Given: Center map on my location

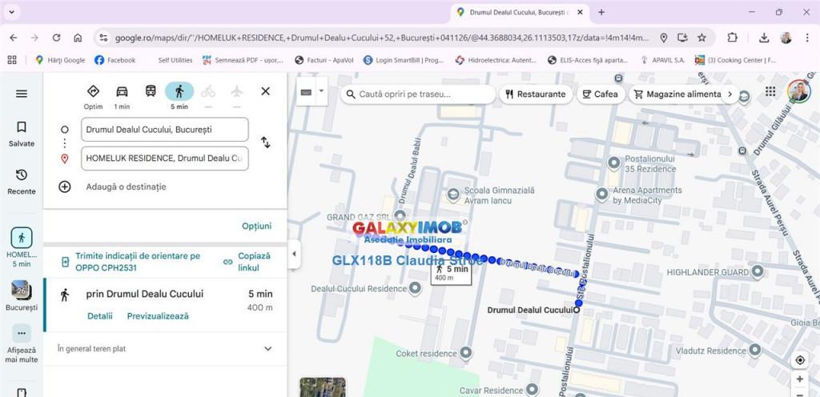Looking at the screenshot, I should pos(800,360).
